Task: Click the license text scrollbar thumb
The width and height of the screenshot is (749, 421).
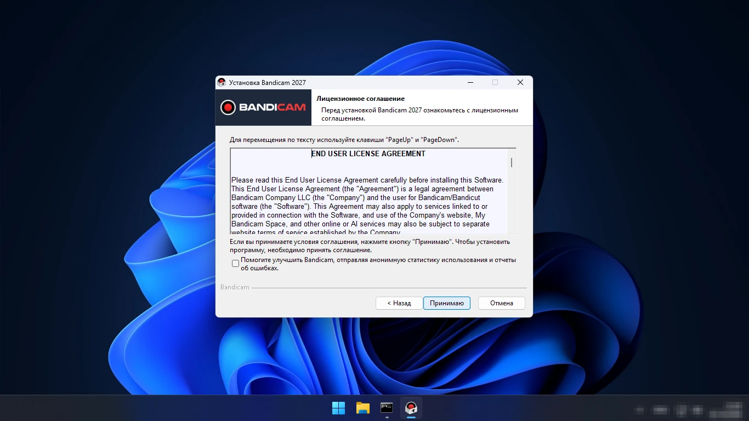Action: pyautogui.click(x=512, y=162)
